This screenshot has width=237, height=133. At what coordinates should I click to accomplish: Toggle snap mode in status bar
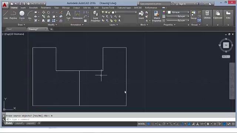point(153,124)
